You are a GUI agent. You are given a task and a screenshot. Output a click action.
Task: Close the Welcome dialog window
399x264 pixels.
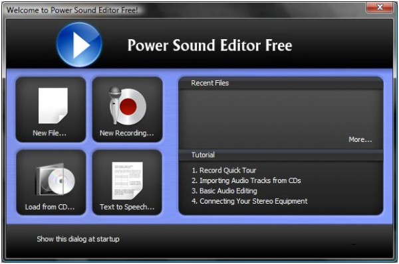coord(380,7)
